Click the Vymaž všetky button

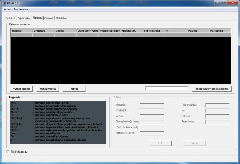pos(48,89)
